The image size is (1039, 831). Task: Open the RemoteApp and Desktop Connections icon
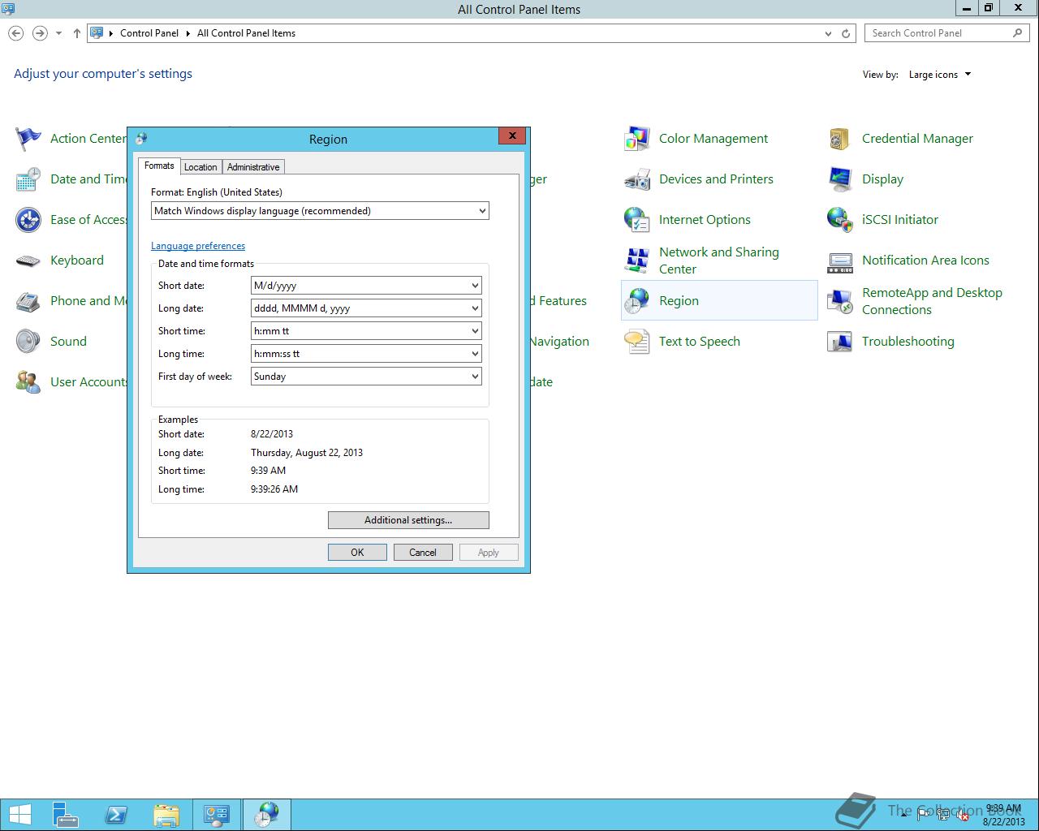pos(840,301)
